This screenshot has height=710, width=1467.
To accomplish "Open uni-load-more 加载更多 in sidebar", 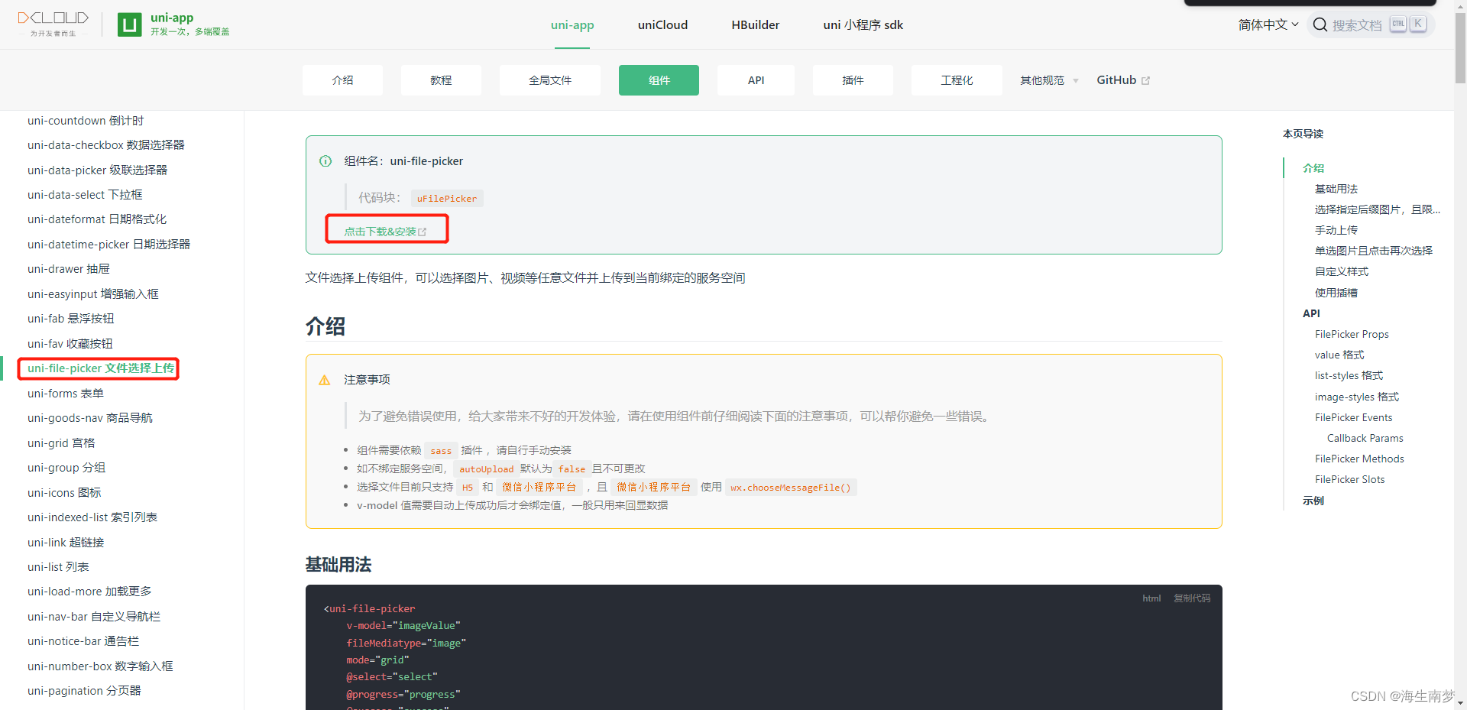I will tap(89, 592).
